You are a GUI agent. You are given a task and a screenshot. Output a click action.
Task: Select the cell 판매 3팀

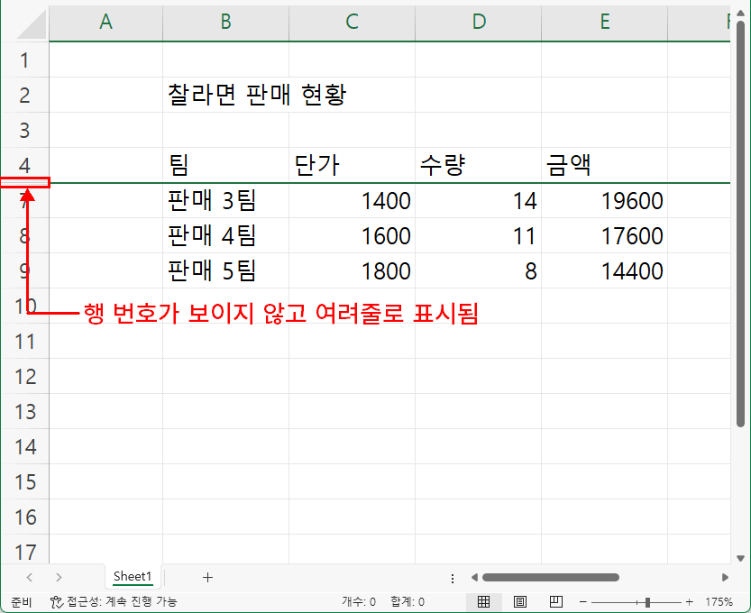coord(225,201)
